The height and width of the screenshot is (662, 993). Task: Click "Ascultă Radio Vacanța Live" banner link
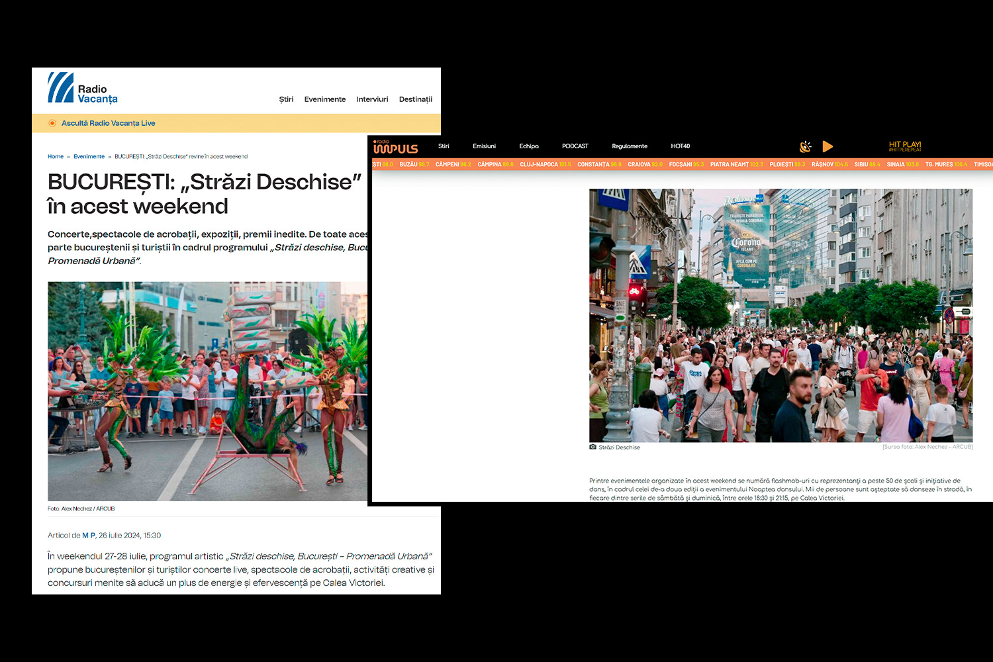[x=108, y=122]
